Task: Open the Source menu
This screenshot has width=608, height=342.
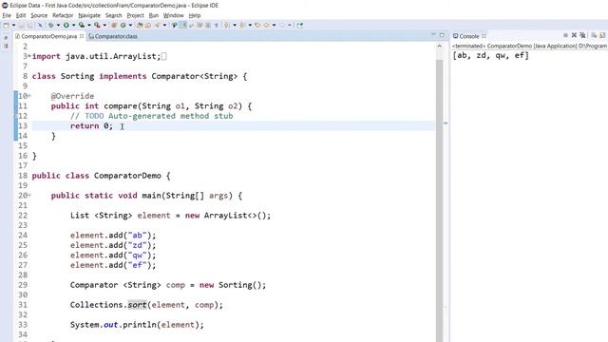Action: (x=39, y=15)
